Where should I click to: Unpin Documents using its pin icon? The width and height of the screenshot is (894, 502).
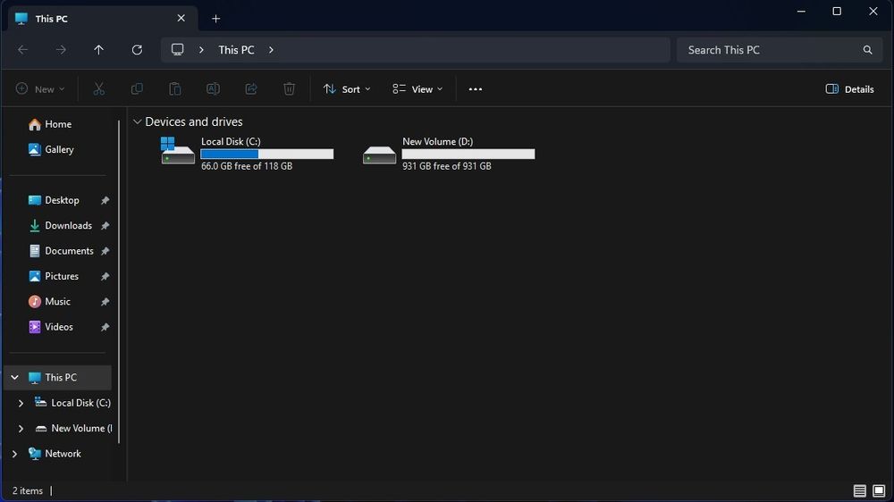(105, 251)
